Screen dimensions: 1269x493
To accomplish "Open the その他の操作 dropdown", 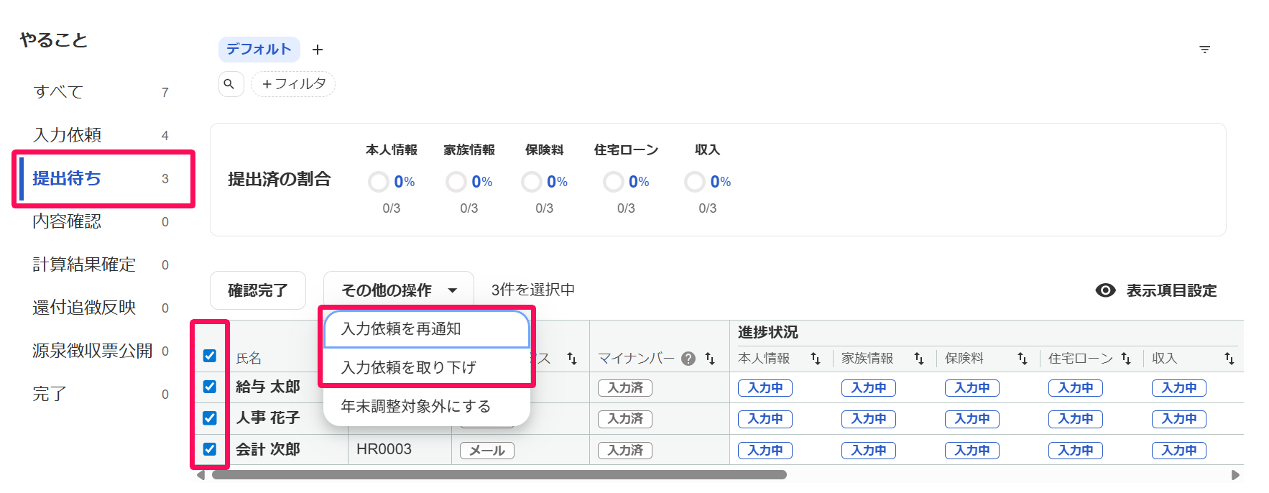I will coord(399,290).
